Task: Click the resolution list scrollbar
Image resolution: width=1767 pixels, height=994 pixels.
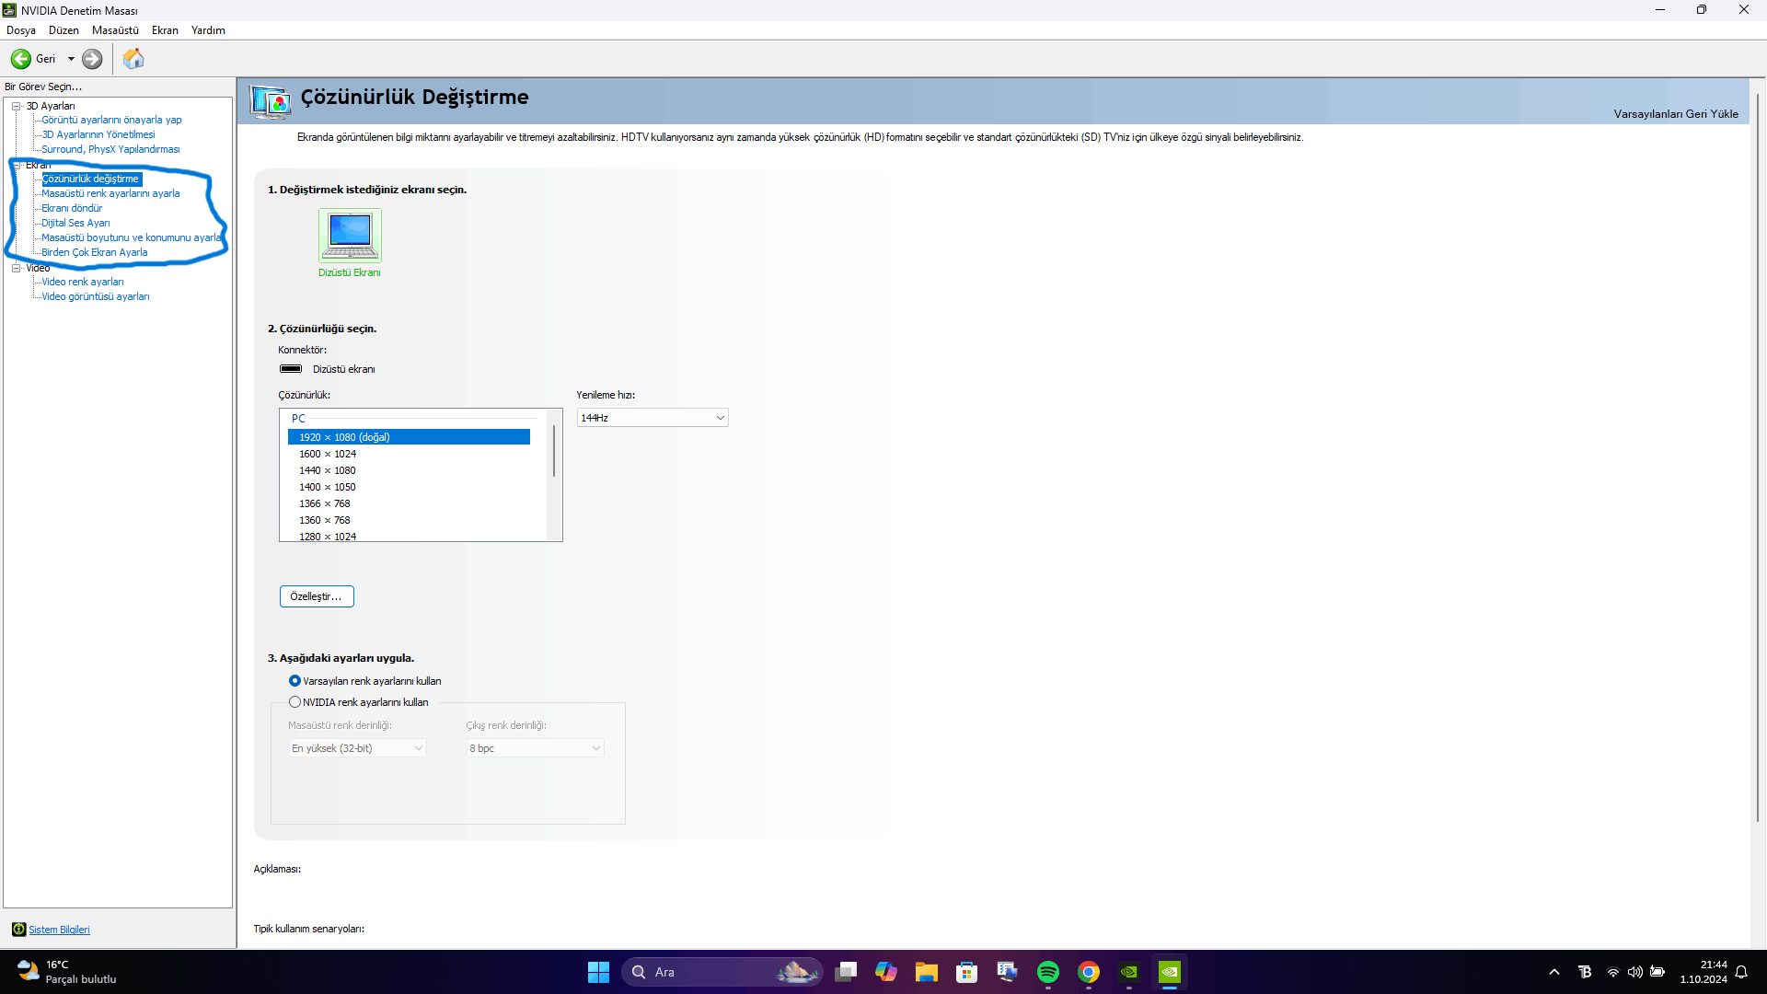Action: 554,451
